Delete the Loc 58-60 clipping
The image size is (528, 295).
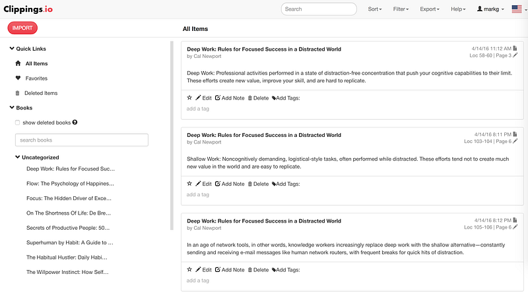click(x=258, y=98)
